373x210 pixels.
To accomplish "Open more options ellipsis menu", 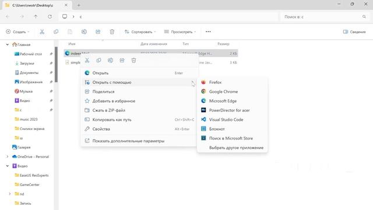I will [208, 32].
